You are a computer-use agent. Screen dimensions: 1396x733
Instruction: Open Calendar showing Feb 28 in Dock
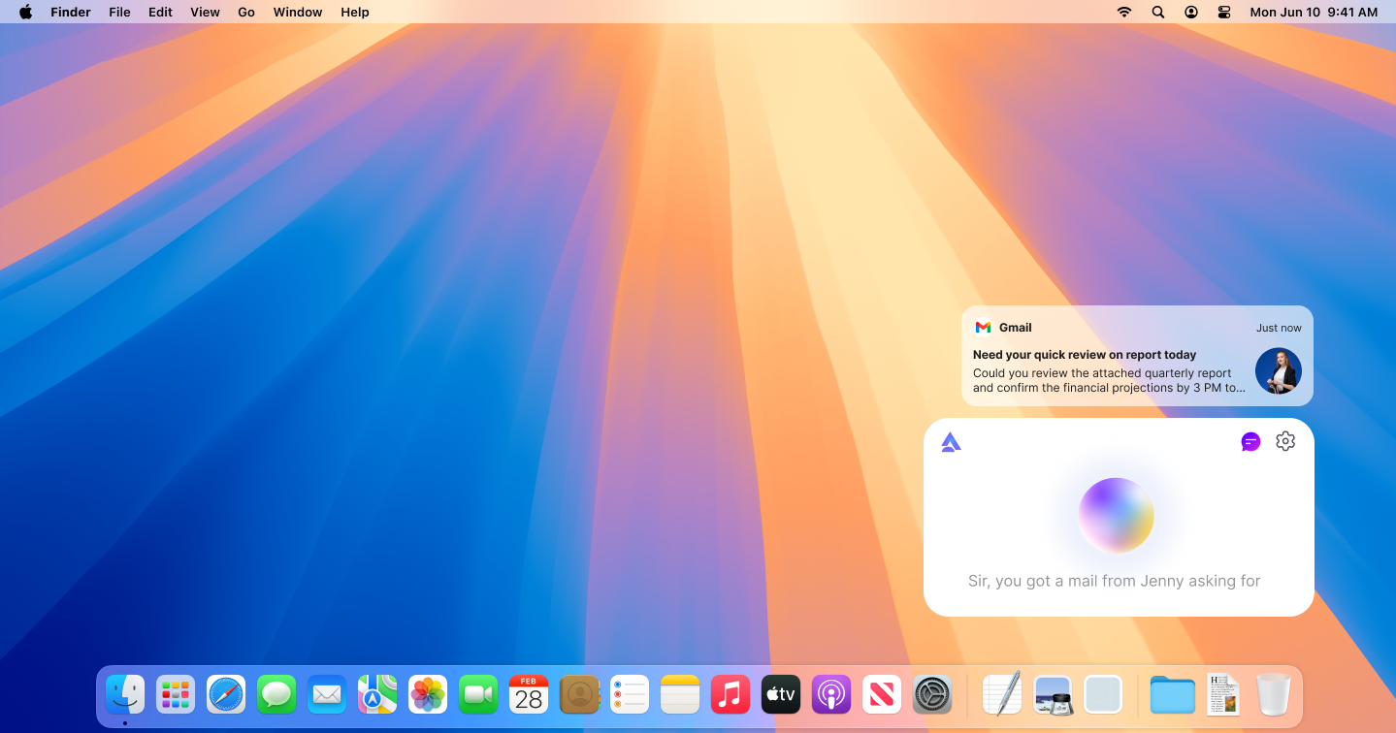529,694
